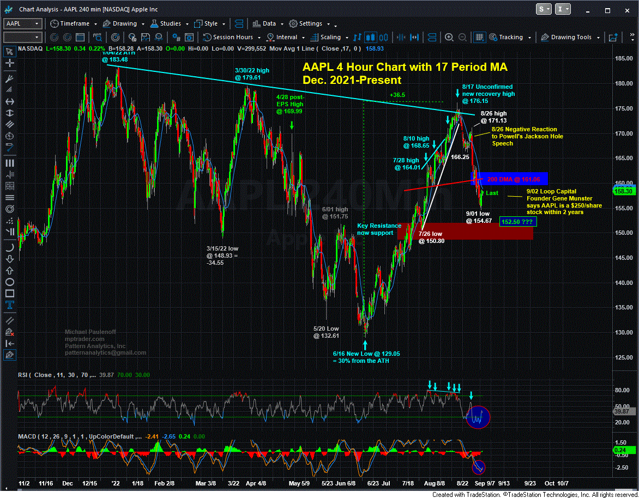Select the pointer arrow tool
This screenshot has height=498, width=639.
(9, 51)
